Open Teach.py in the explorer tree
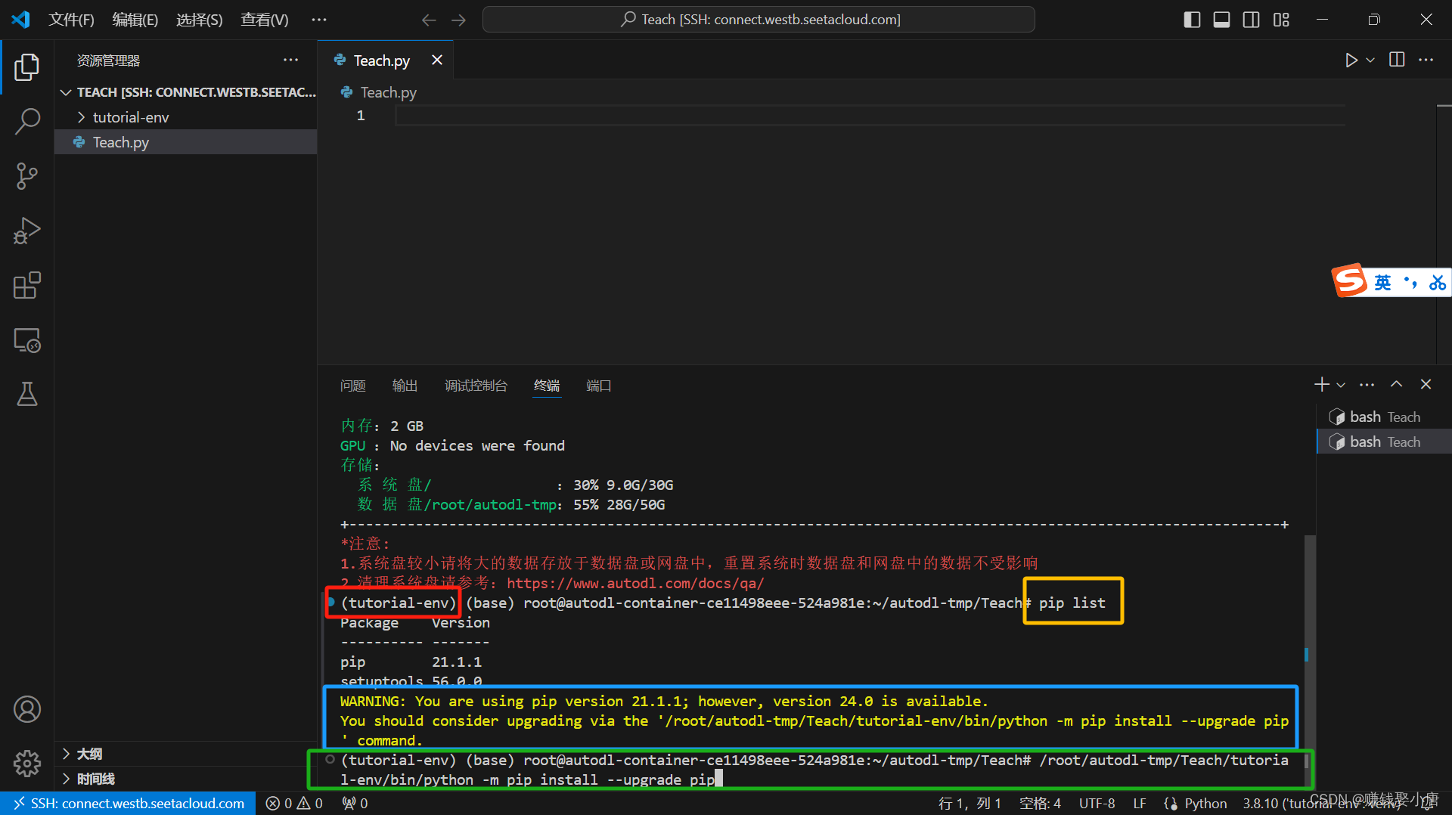Screen dimensions: 1452x815 [185, 142]
